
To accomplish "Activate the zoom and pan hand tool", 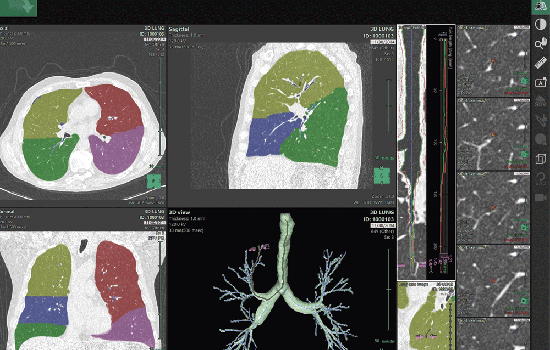I will [x=541, y=44].
